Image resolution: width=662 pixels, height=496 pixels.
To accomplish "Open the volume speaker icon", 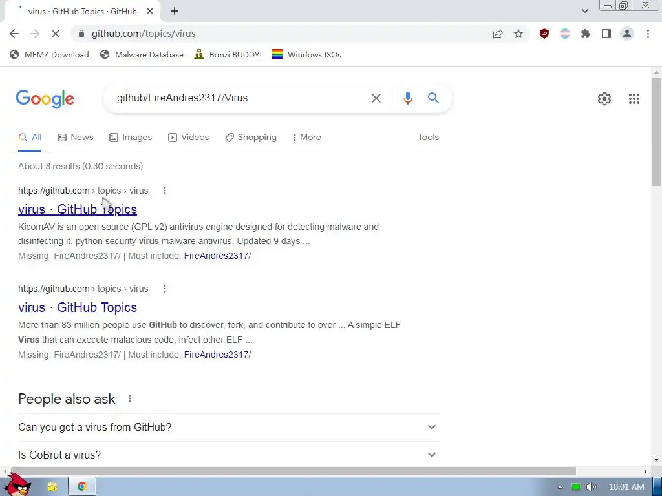I will [592, 487].
